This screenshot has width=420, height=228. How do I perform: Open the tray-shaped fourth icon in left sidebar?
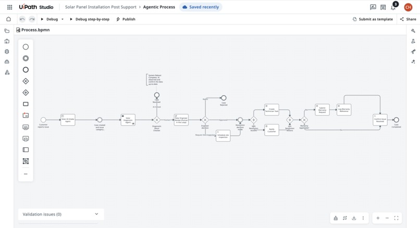click(7, 62)
